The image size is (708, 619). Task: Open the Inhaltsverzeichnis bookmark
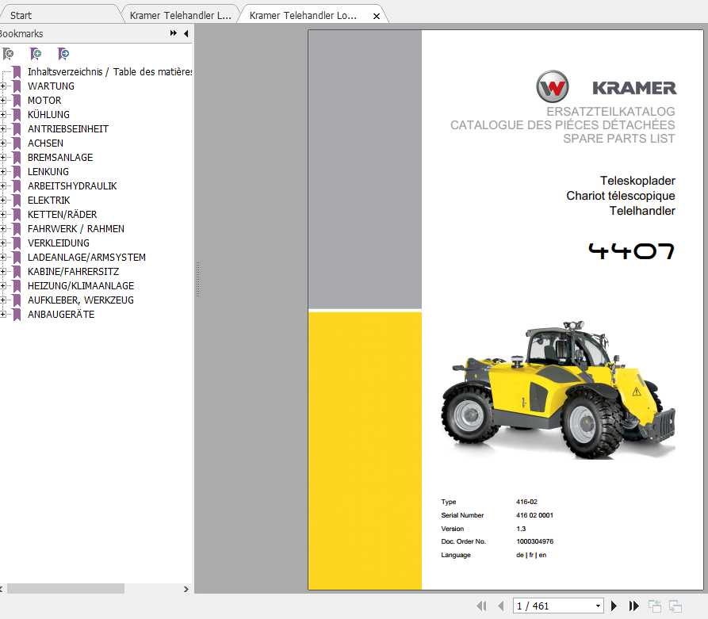point(109,72)
